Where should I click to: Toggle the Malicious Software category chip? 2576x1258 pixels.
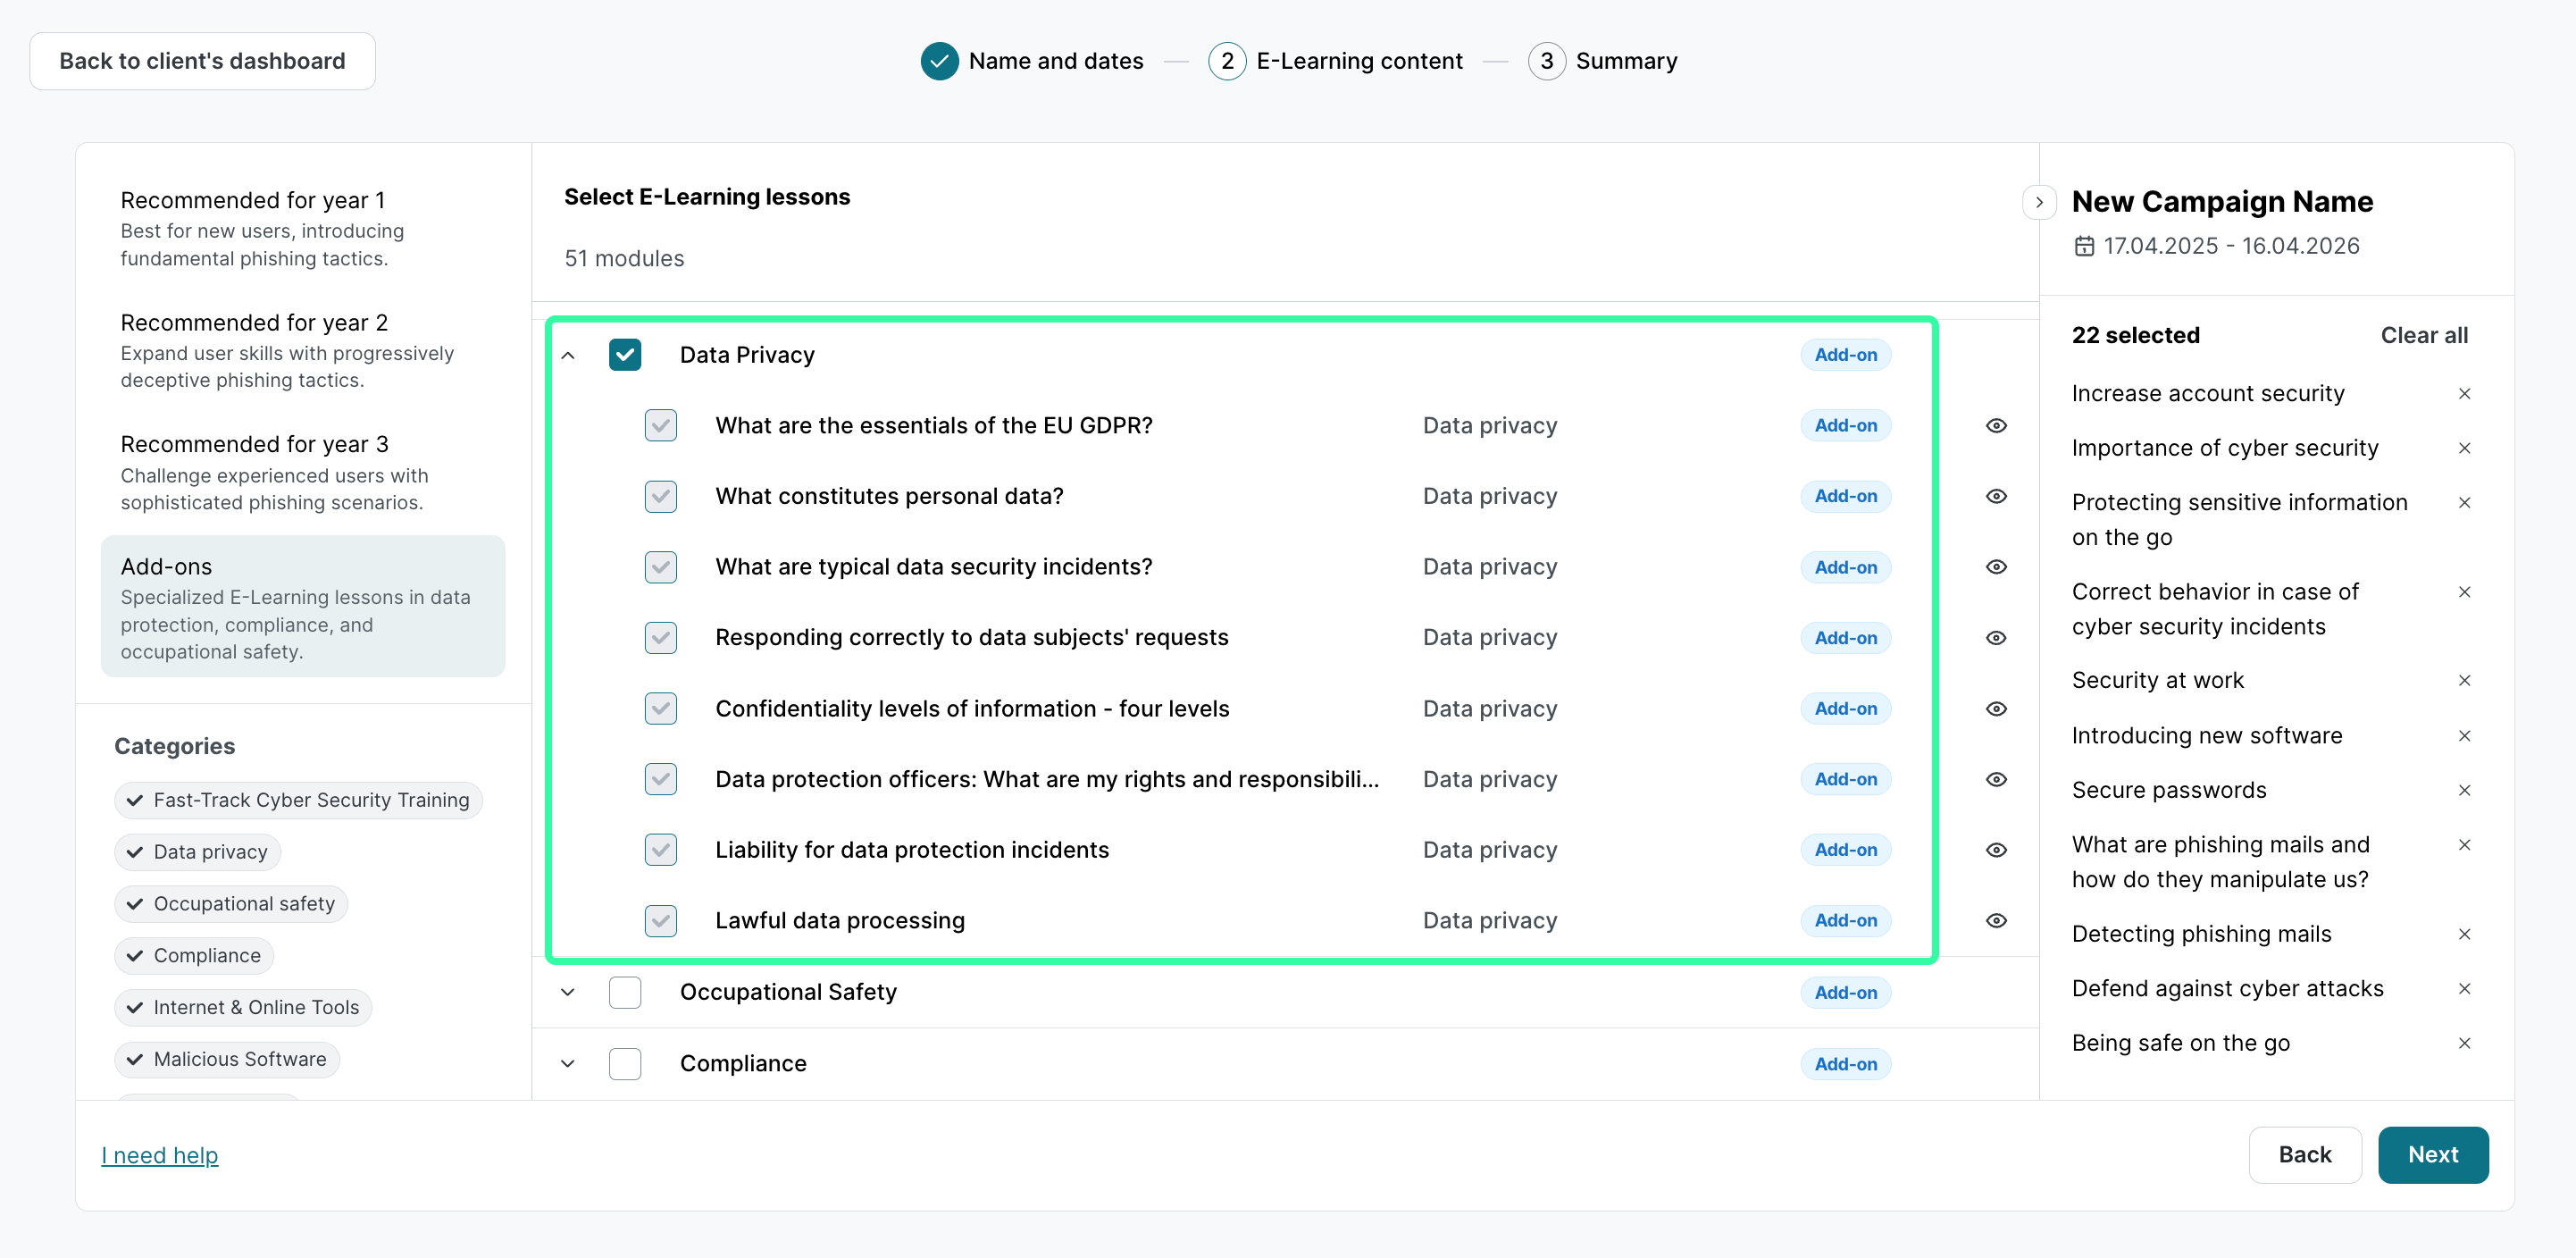point(227,1059)
